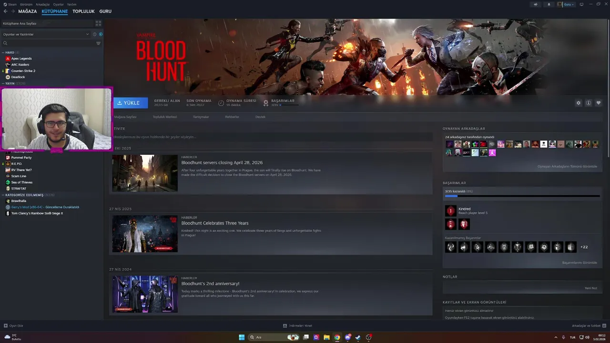Open the Steam menu

(10, 4)
